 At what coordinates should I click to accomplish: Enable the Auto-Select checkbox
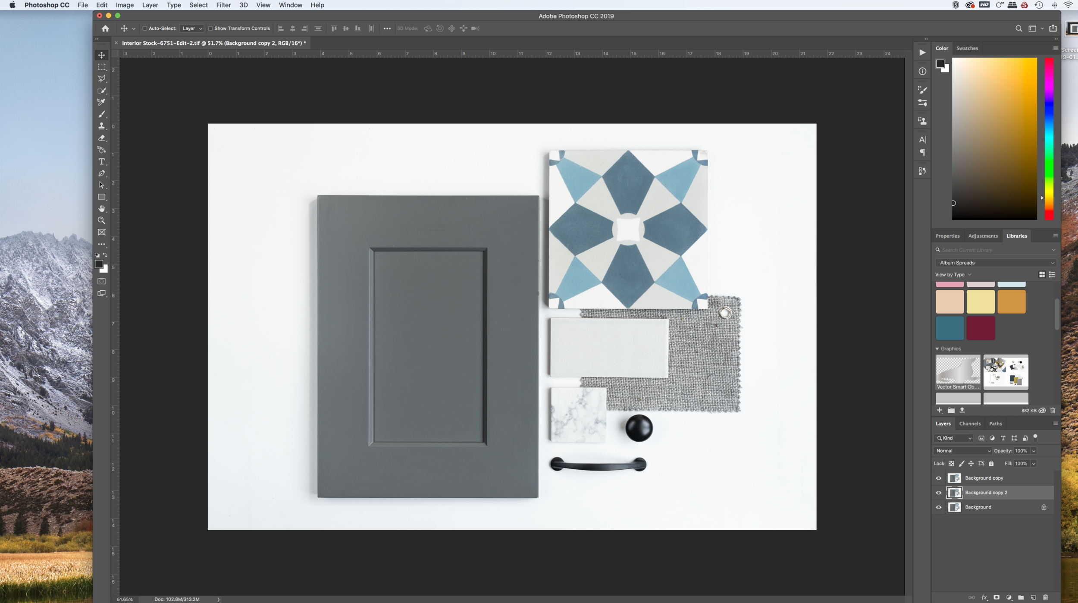[x=145, y=28]
